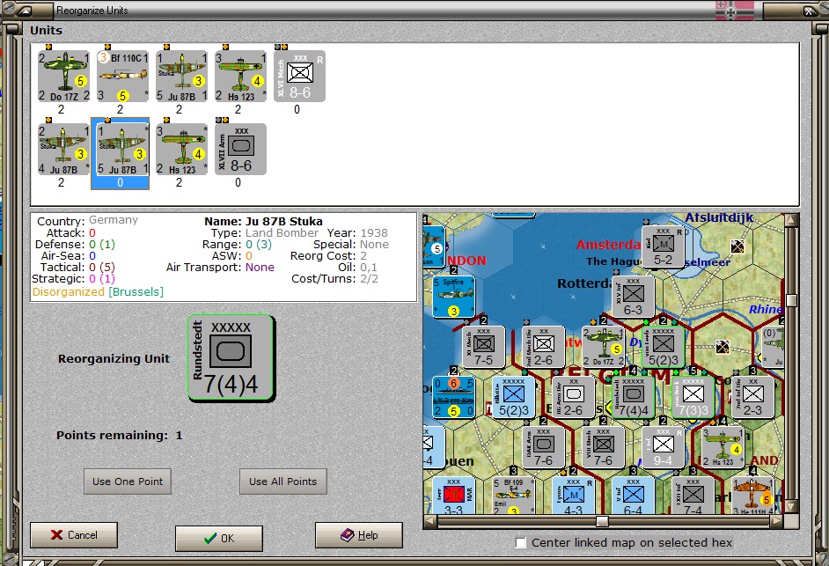Click the XIV Inf 6-3 unit on map
This screenshot has width=829, height=566.
(x=634, y=297)
